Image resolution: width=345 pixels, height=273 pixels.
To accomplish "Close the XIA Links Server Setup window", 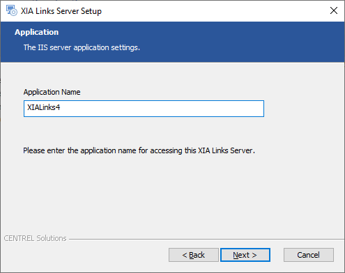I will [334, 10].
